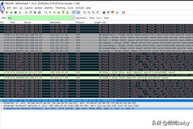Click the Apply filter button
Image resolution: width=193 pixels, height=129 pixels.
[99, 18]
